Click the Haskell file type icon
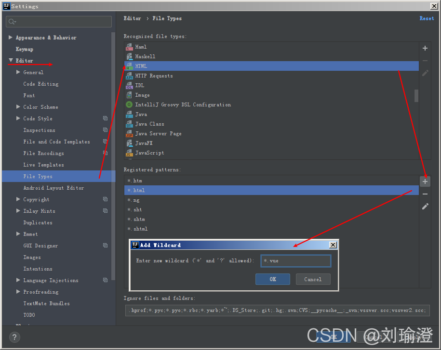Viewport: 441px width, 350px height. click(129, 56)
